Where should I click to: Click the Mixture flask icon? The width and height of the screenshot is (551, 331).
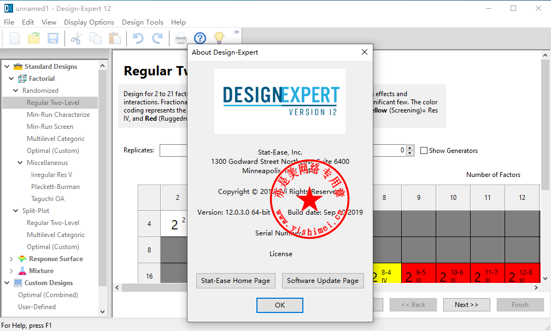point(22,271)
